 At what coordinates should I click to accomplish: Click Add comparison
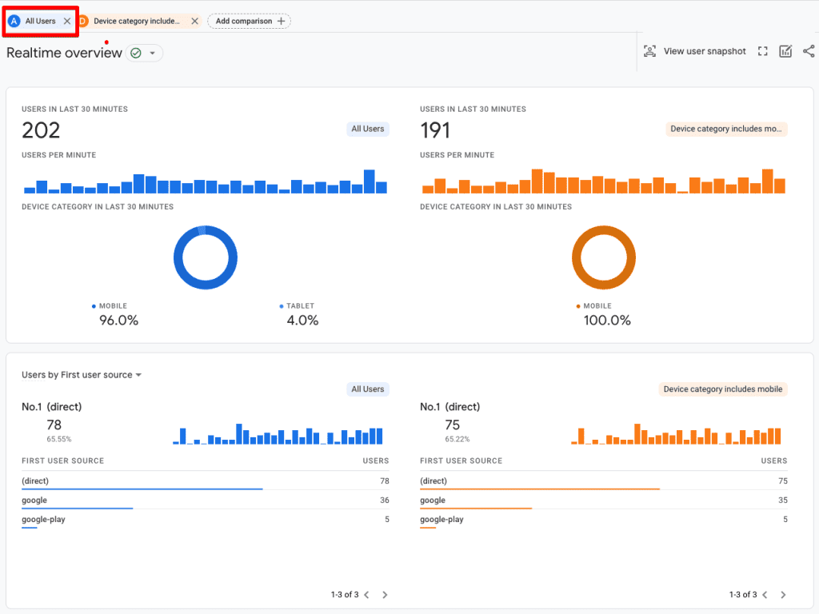tap(249, 21)
